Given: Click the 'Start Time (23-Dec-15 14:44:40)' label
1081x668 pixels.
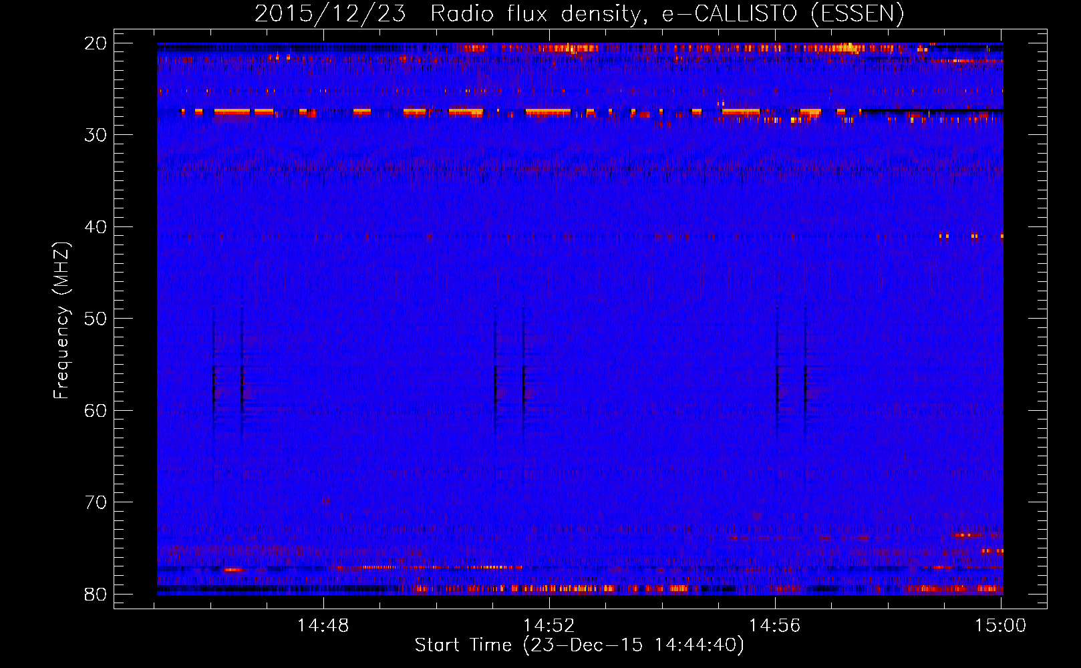Looking at the screenshot, I should 579,645.
